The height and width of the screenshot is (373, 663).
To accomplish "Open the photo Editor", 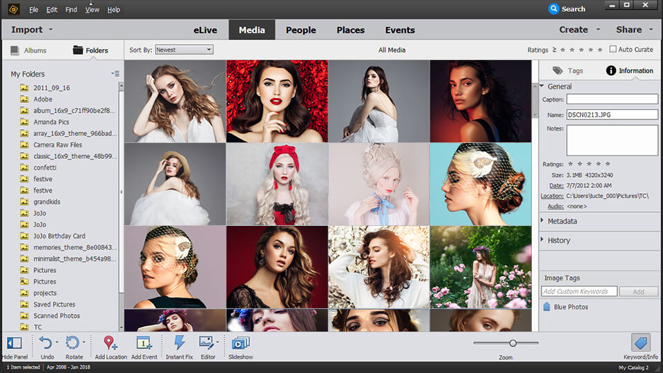I will coord(206,343).
